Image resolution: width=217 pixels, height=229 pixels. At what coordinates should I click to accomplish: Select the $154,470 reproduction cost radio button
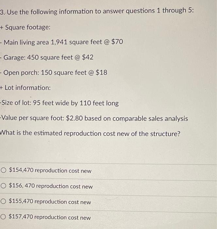click(3, 170)
